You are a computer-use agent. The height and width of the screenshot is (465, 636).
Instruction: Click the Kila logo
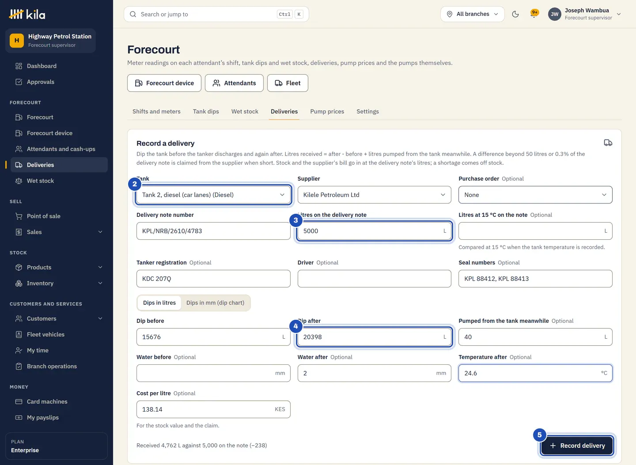27,14
